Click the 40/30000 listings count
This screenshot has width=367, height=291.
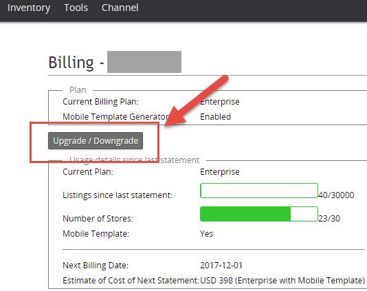tap(336, 195)
